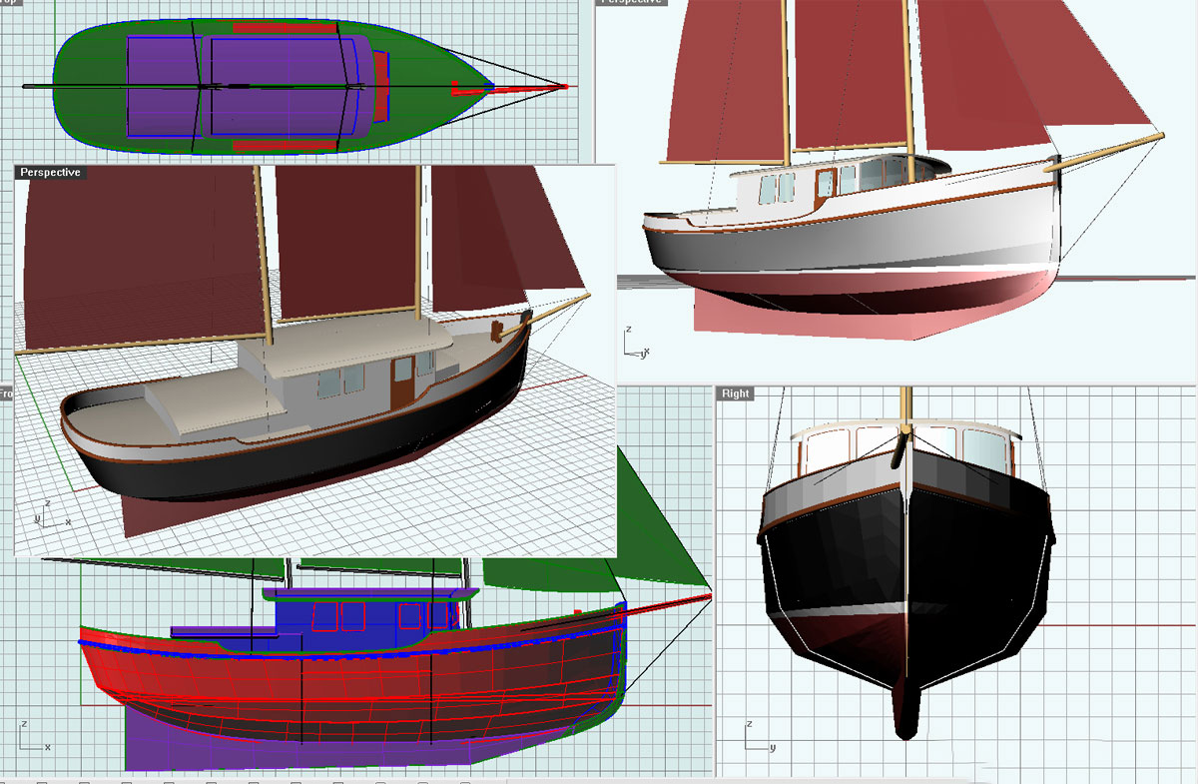This screenshot has height=784, width=1198.
Task: Click the z-x axis icon in Front viewport
Action: click(33, 737)
